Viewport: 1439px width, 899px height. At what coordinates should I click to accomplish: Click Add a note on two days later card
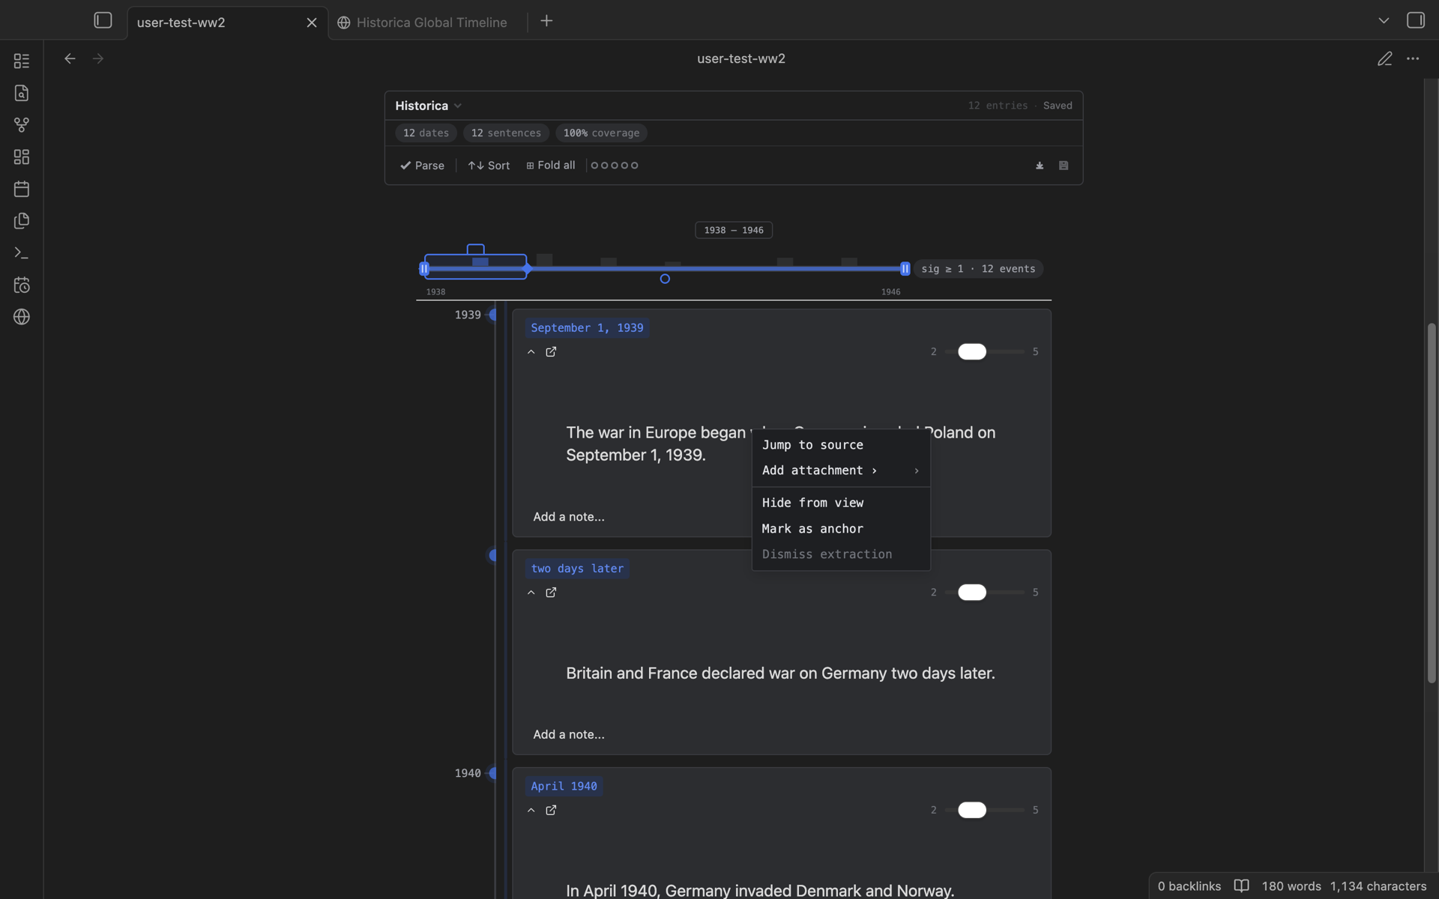[569, 734]
